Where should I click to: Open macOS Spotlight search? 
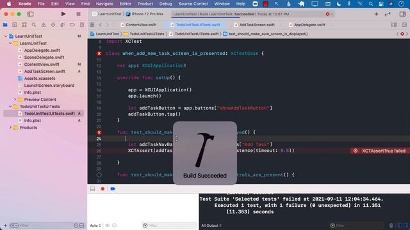point(370,4)
